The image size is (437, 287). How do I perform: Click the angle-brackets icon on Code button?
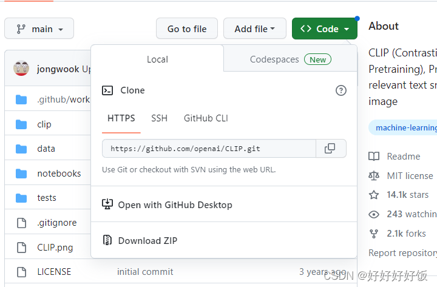tap(306, 29)
